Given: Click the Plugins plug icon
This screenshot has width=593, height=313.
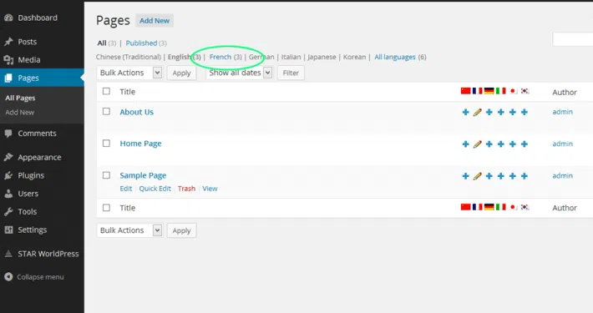Looking at the screenshot, I should [x=8, y=175].
